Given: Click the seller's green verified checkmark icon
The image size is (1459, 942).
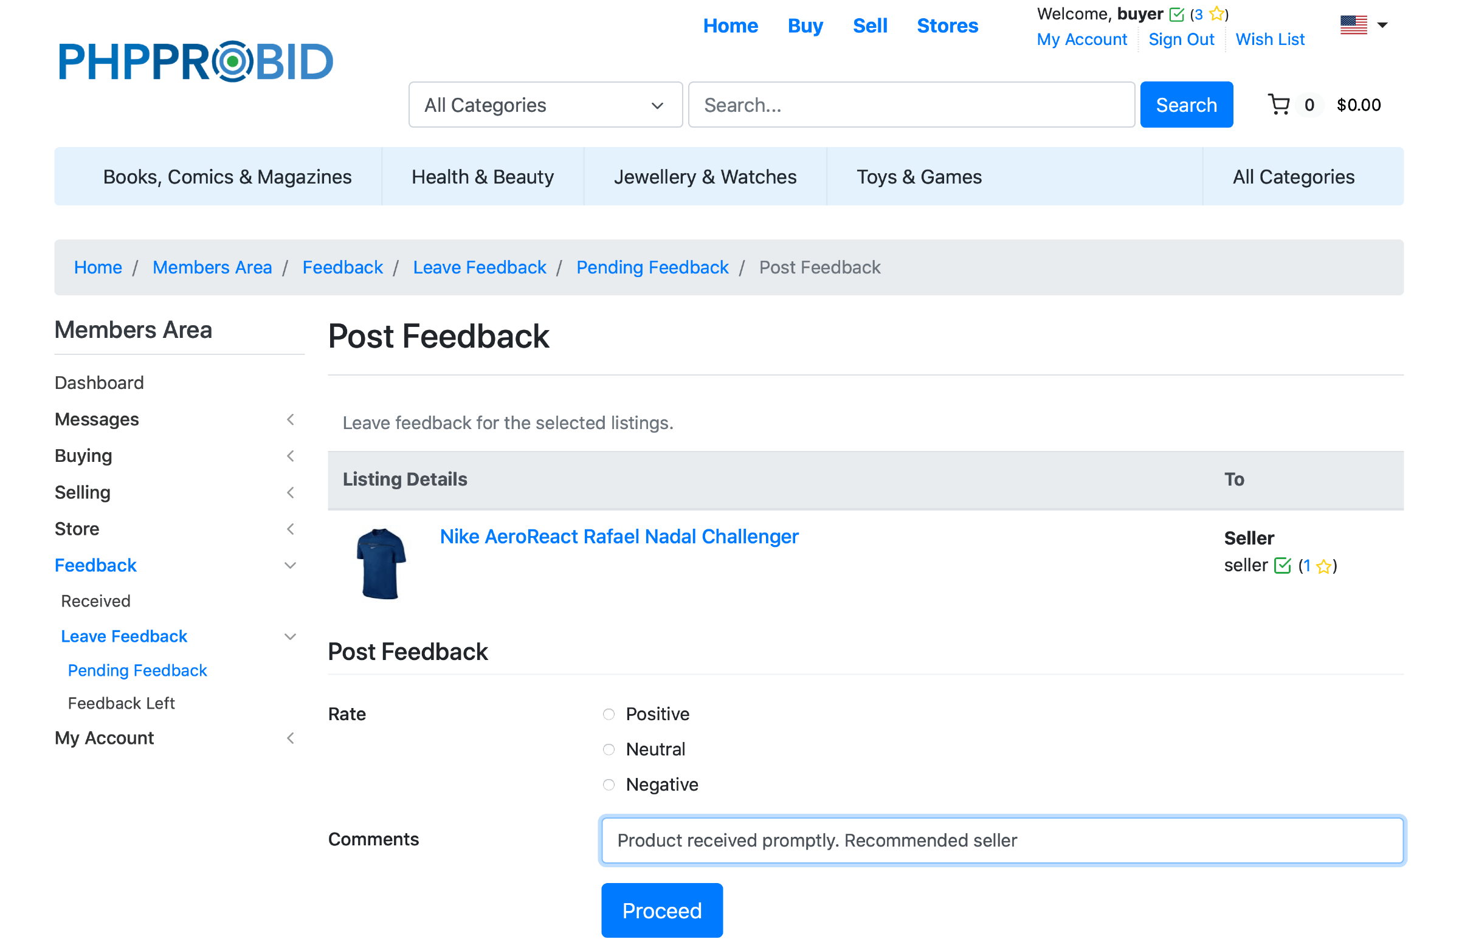Looking at the screenshot, I should [1282, 566].
